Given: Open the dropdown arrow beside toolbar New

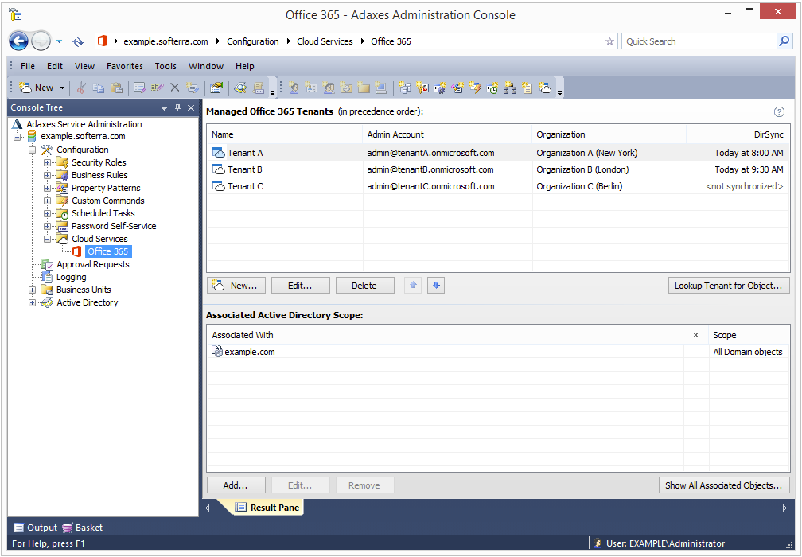Looking at the screenshot, I should (62, 88).
